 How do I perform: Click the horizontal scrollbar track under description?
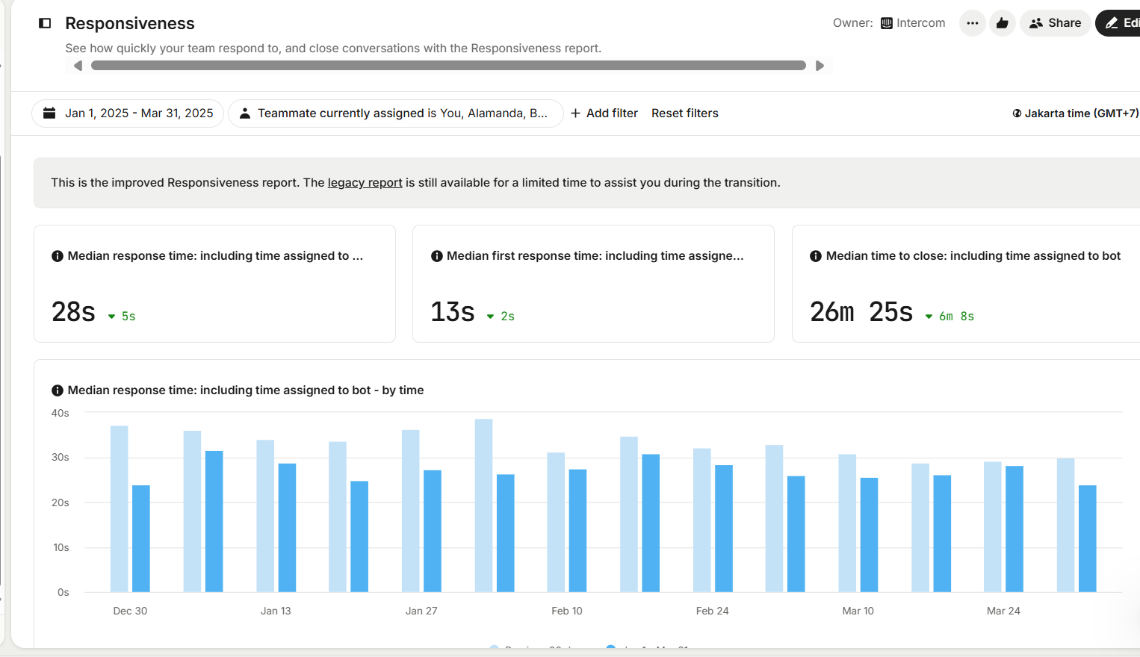(448, 66)
